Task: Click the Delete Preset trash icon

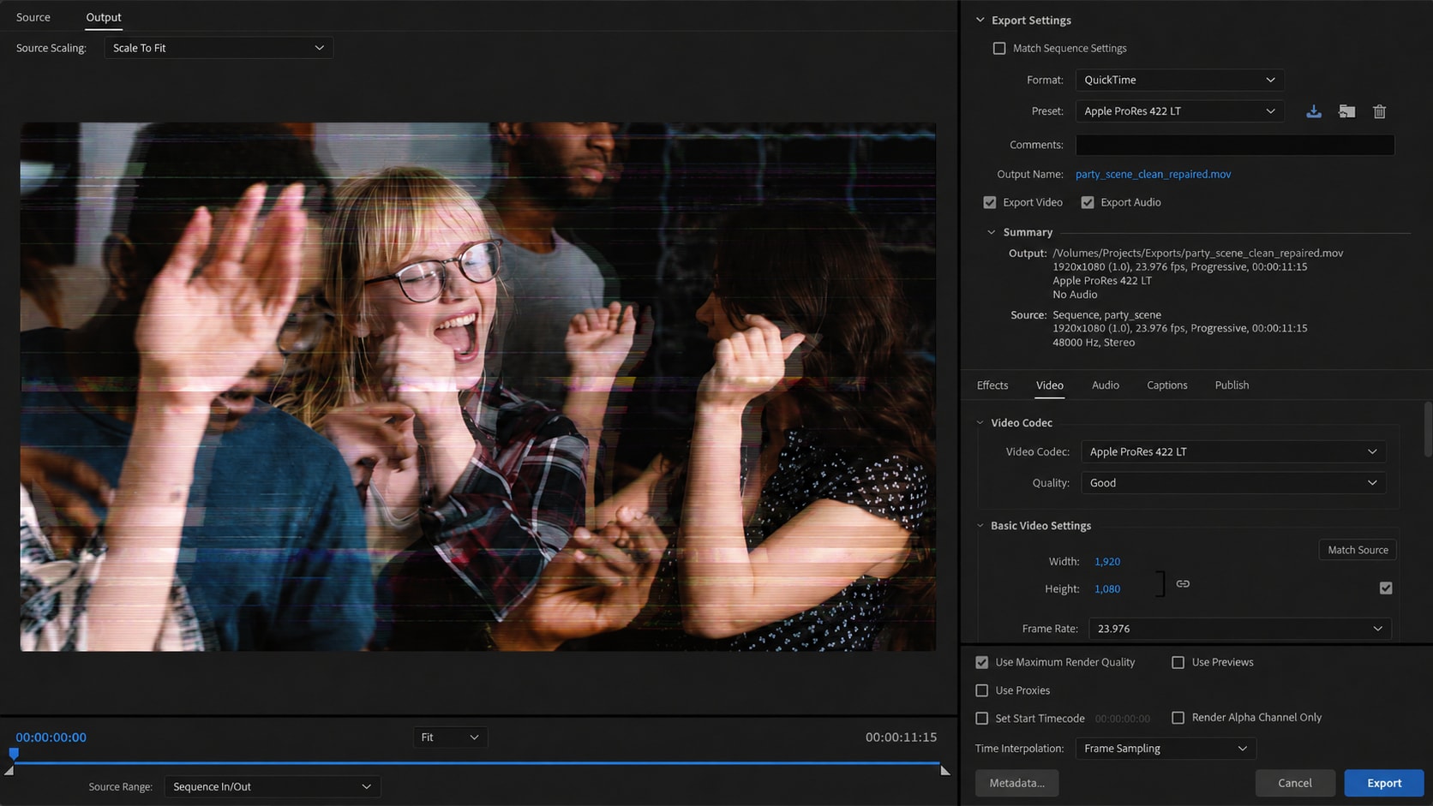Action: pos(1379,111)
